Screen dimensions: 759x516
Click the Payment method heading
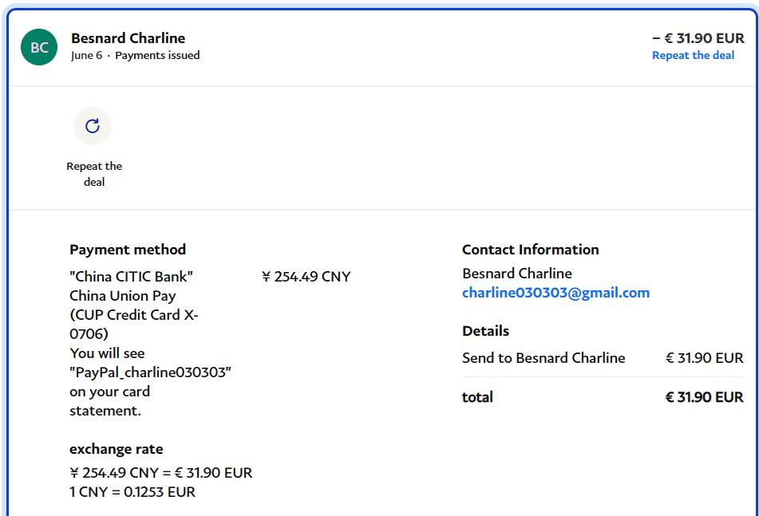pos(128,250)
